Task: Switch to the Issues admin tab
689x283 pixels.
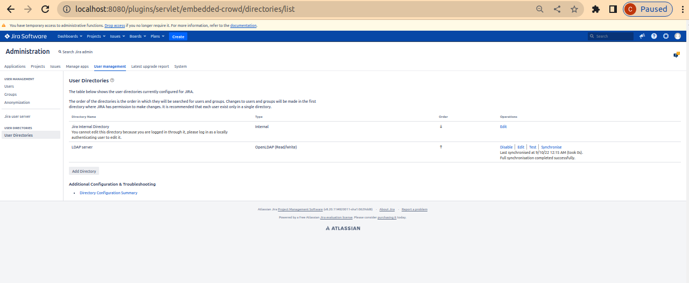Action: [x=55, y=67]
